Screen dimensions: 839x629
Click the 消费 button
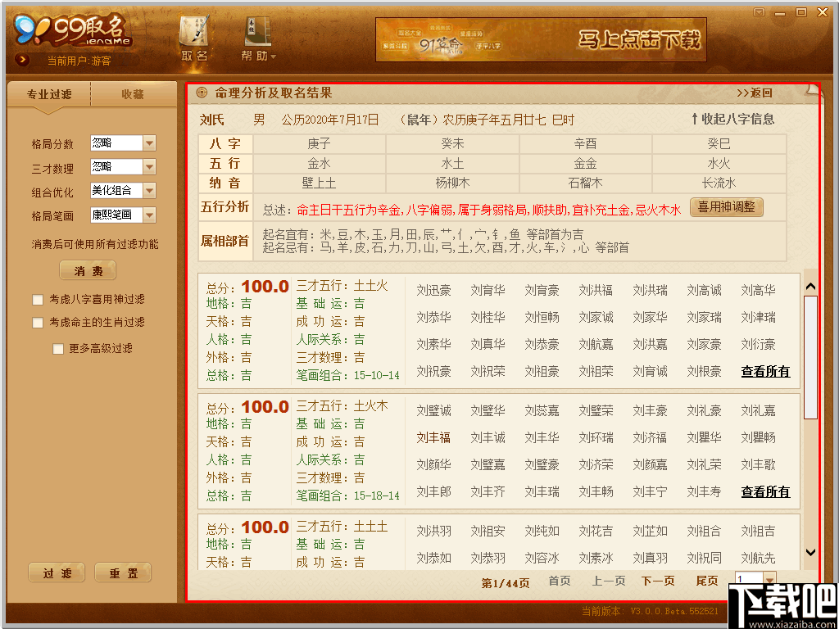click(x=87, y=270)
